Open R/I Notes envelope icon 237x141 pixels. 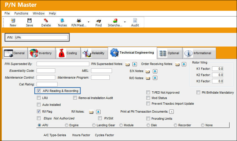[x=91, y=112]
